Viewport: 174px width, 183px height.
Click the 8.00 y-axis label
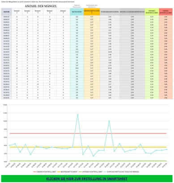(x=5, y=129)
